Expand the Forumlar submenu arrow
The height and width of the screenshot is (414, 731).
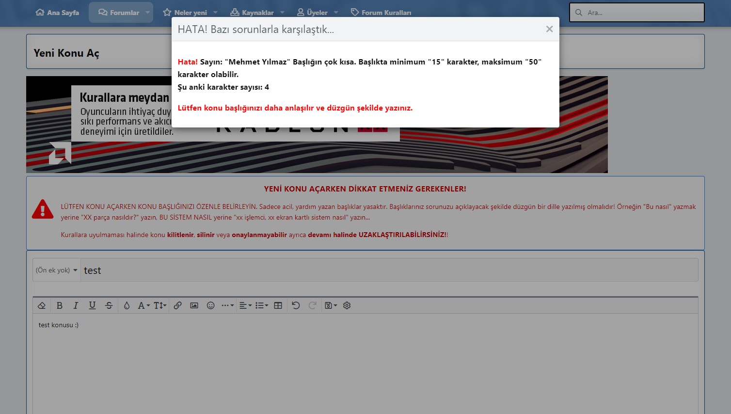147,13
